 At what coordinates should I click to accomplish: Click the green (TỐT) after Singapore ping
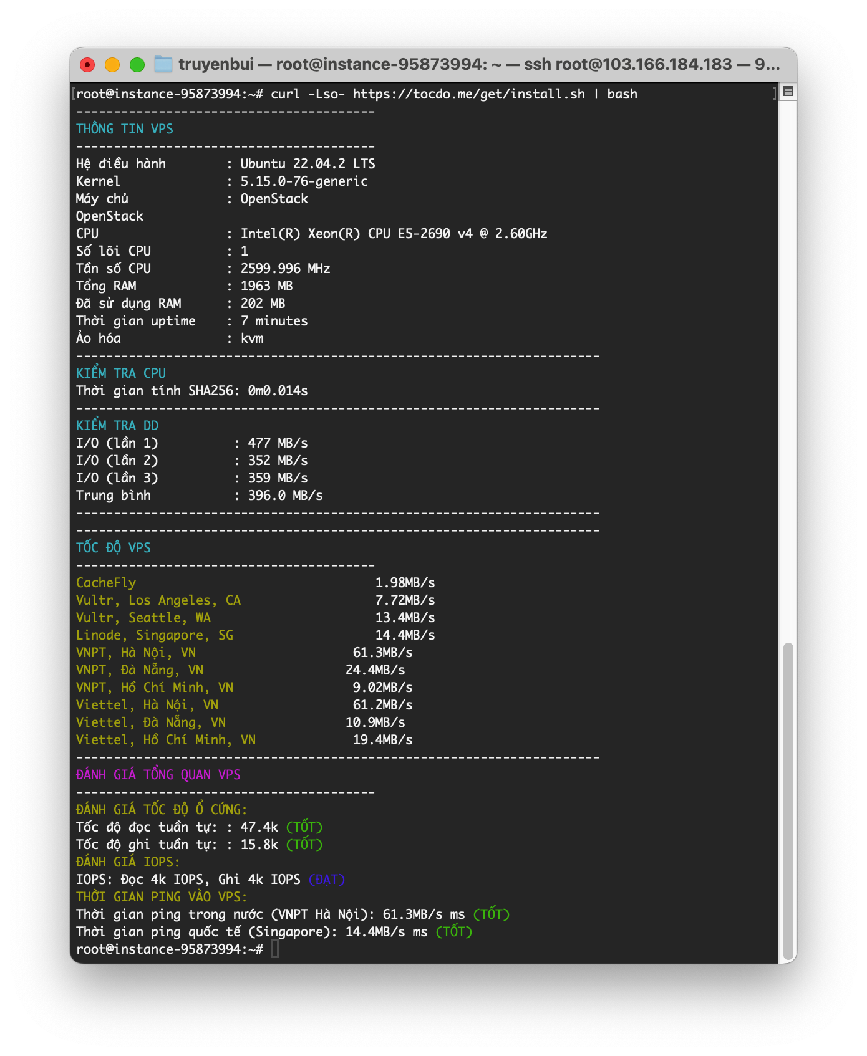click(x=454, y=932)
